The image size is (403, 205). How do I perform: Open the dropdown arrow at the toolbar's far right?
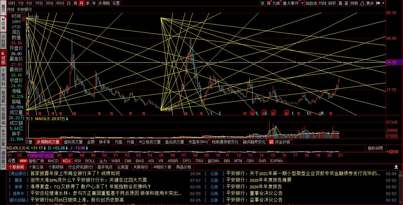point(383,3)
